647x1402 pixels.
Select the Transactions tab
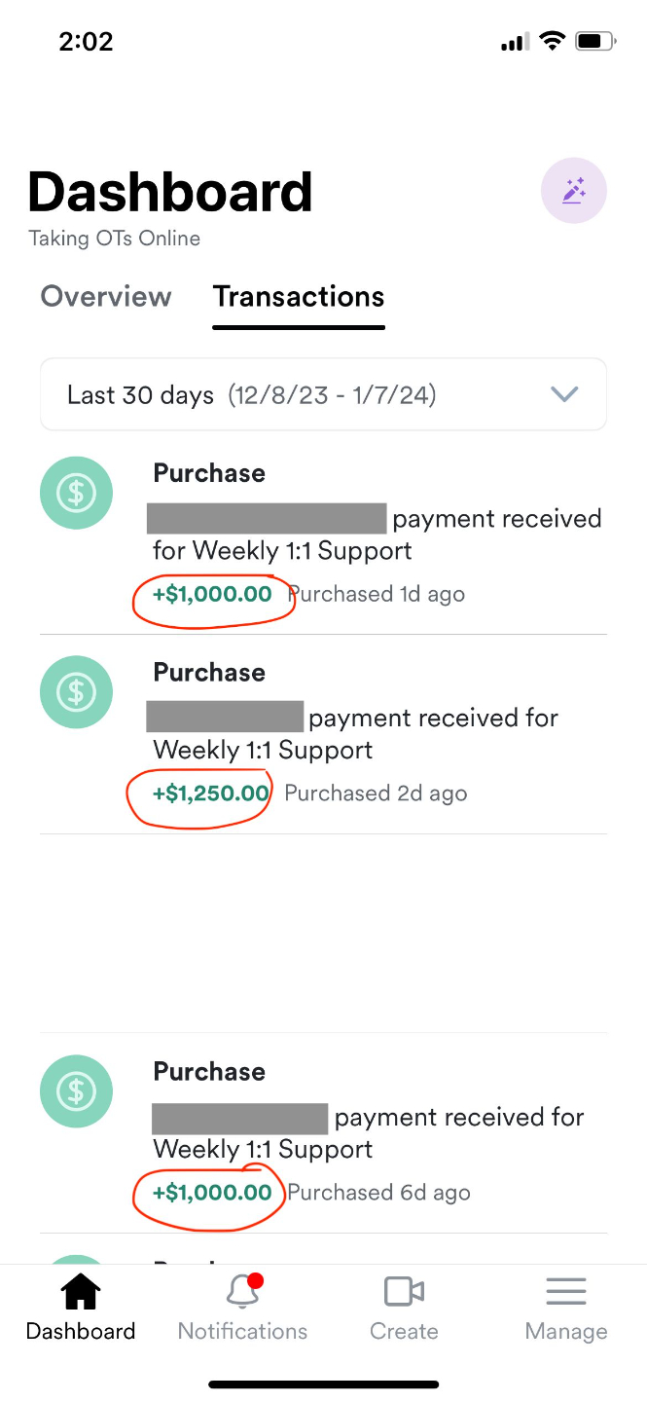[299, 297]
